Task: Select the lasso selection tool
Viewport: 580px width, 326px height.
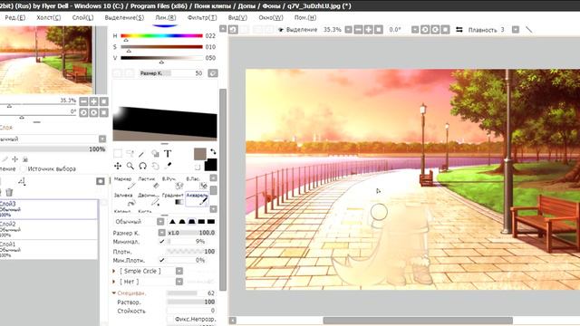Action: [130, 154]
